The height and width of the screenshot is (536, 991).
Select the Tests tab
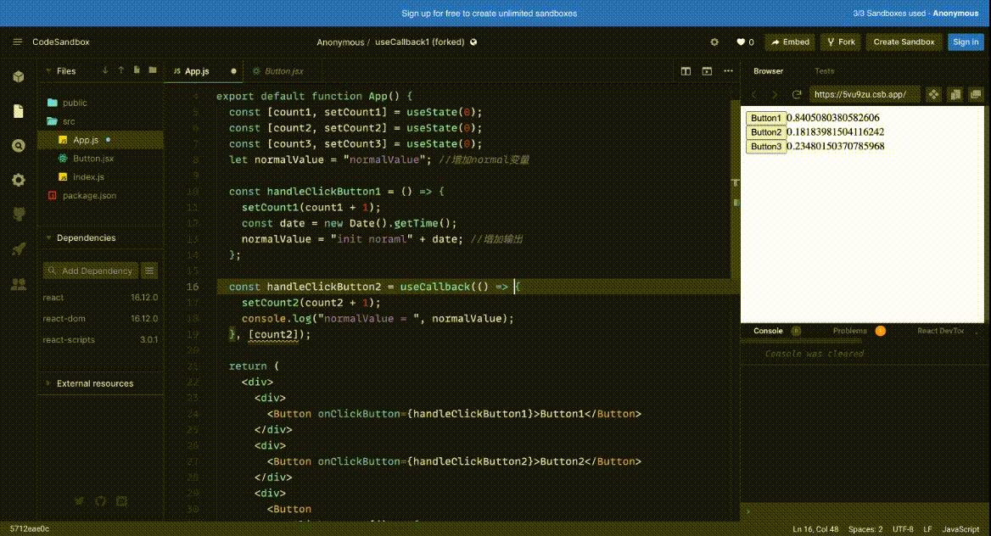(824, 70)
